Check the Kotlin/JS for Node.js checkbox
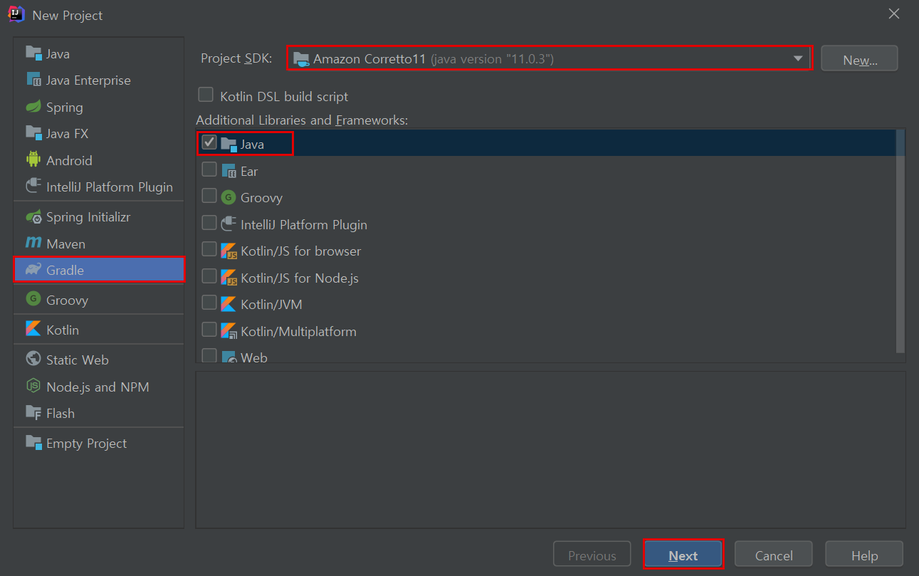Screen dimensions: 919x576 tap(209, 276)
